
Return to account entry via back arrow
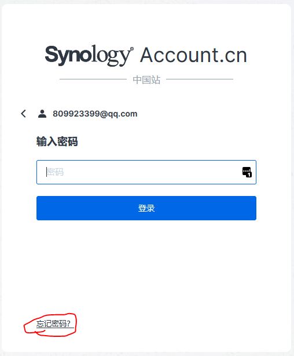coord(23,114)
